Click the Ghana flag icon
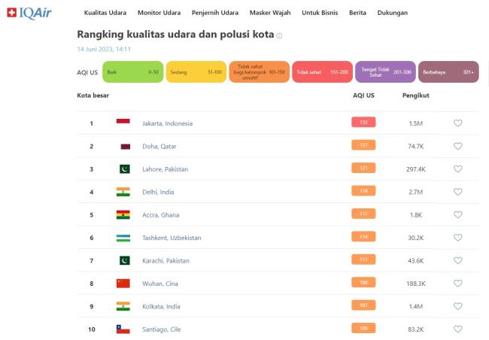Screen dimensions: 489x340 [x=123, y=215]
